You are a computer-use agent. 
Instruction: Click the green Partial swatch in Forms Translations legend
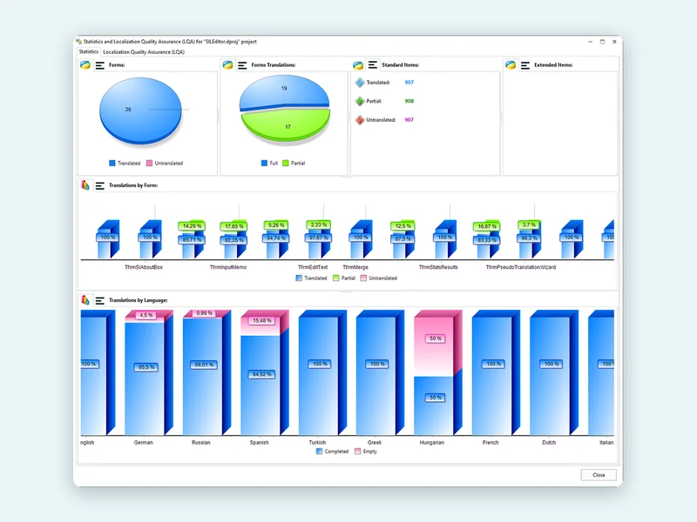286,163
